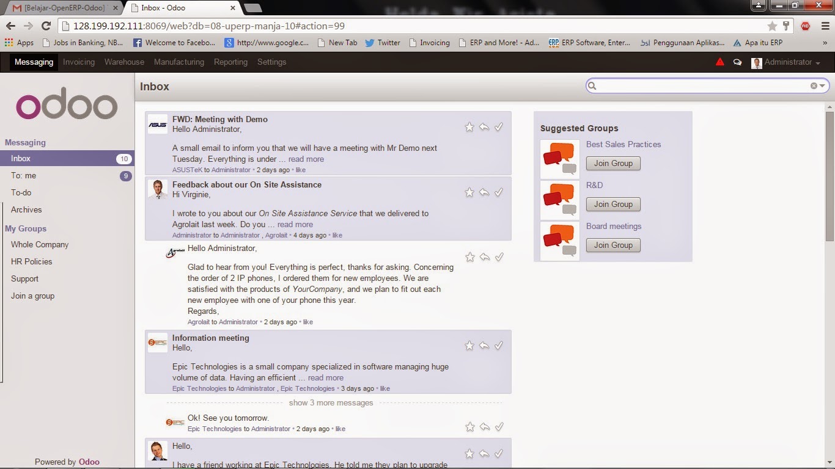Viewport: 835px width, 469px height.
Task: Mark Information meeting message as read
Action: point(499,346)
